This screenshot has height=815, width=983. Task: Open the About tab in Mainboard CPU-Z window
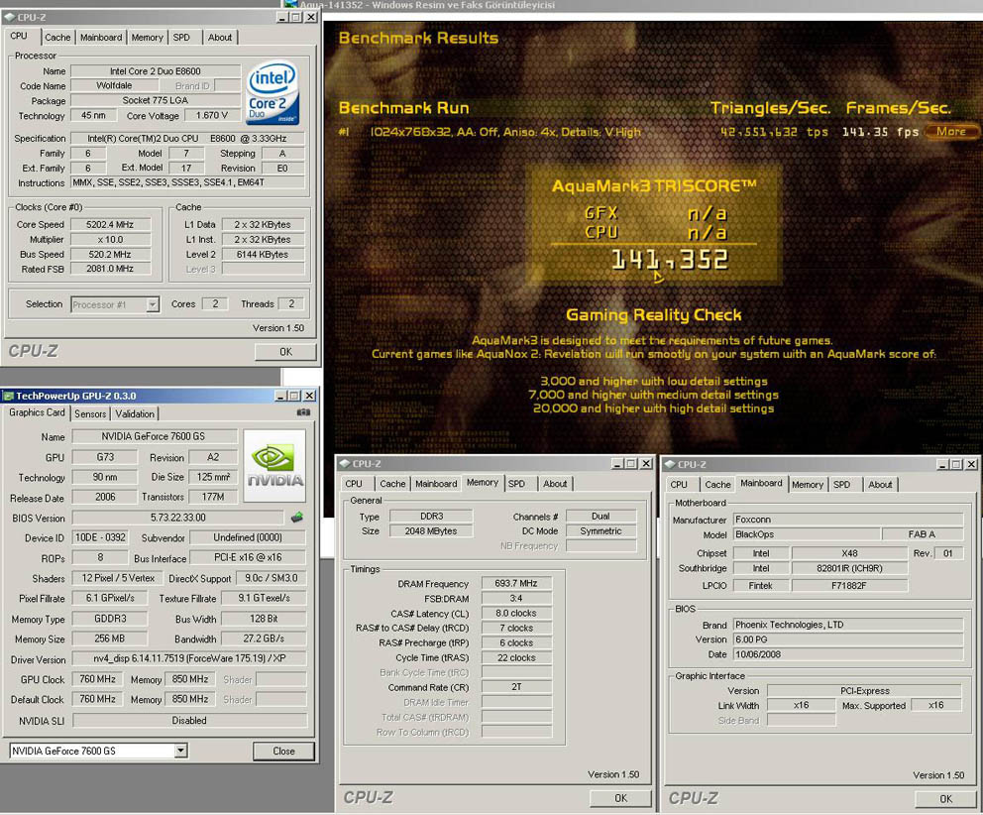pyautogui.click(x=880, y=485)
